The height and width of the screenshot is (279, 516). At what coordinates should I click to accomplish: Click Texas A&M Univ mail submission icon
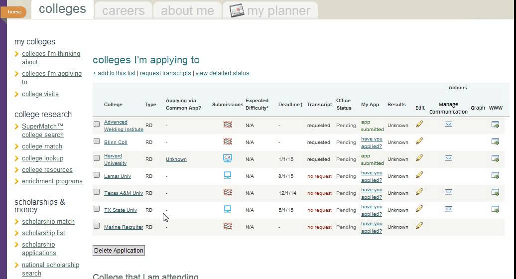pyautogui.click(x=228, y=192)
